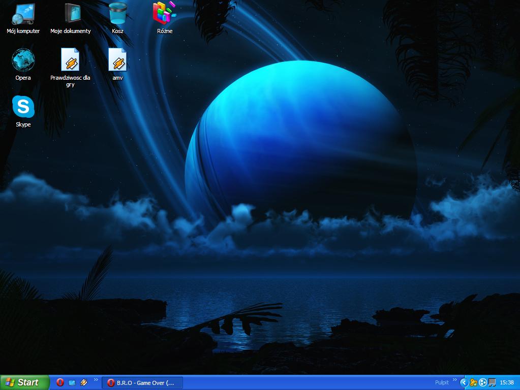
Task: Expand the Pulpit toolbar chevron
Action: click(x=454, y=380)
